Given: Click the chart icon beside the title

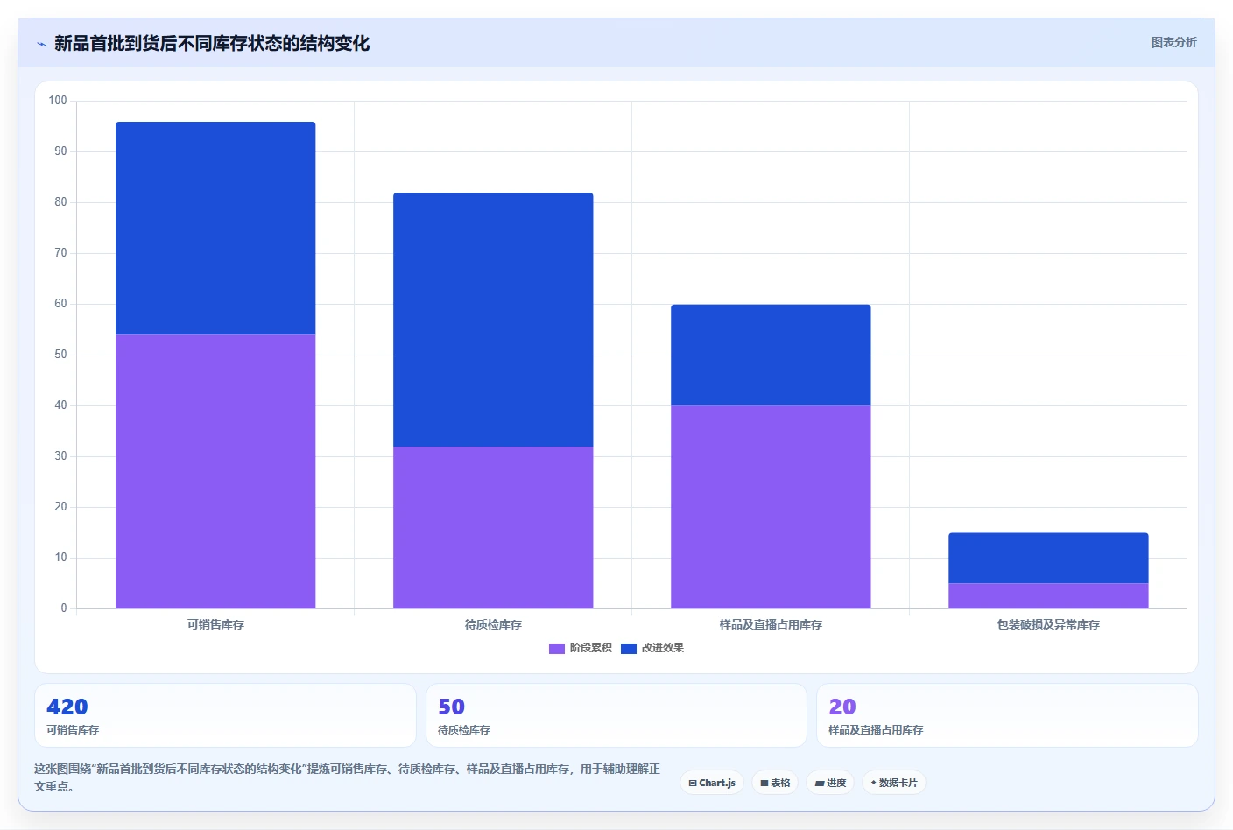Looking at the screenshot, I should 41,44.
